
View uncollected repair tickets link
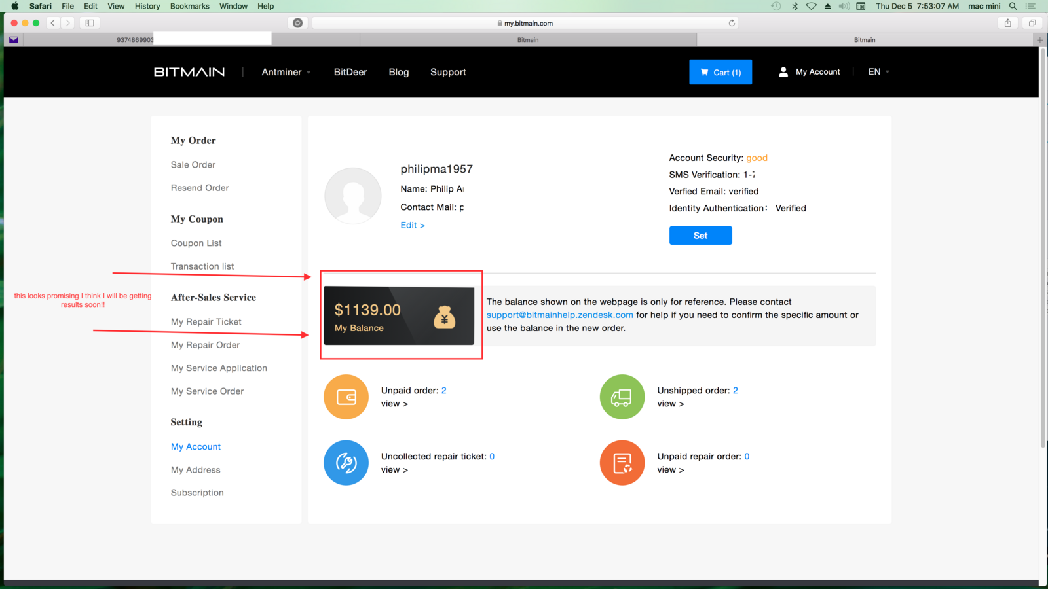[394, 470]
